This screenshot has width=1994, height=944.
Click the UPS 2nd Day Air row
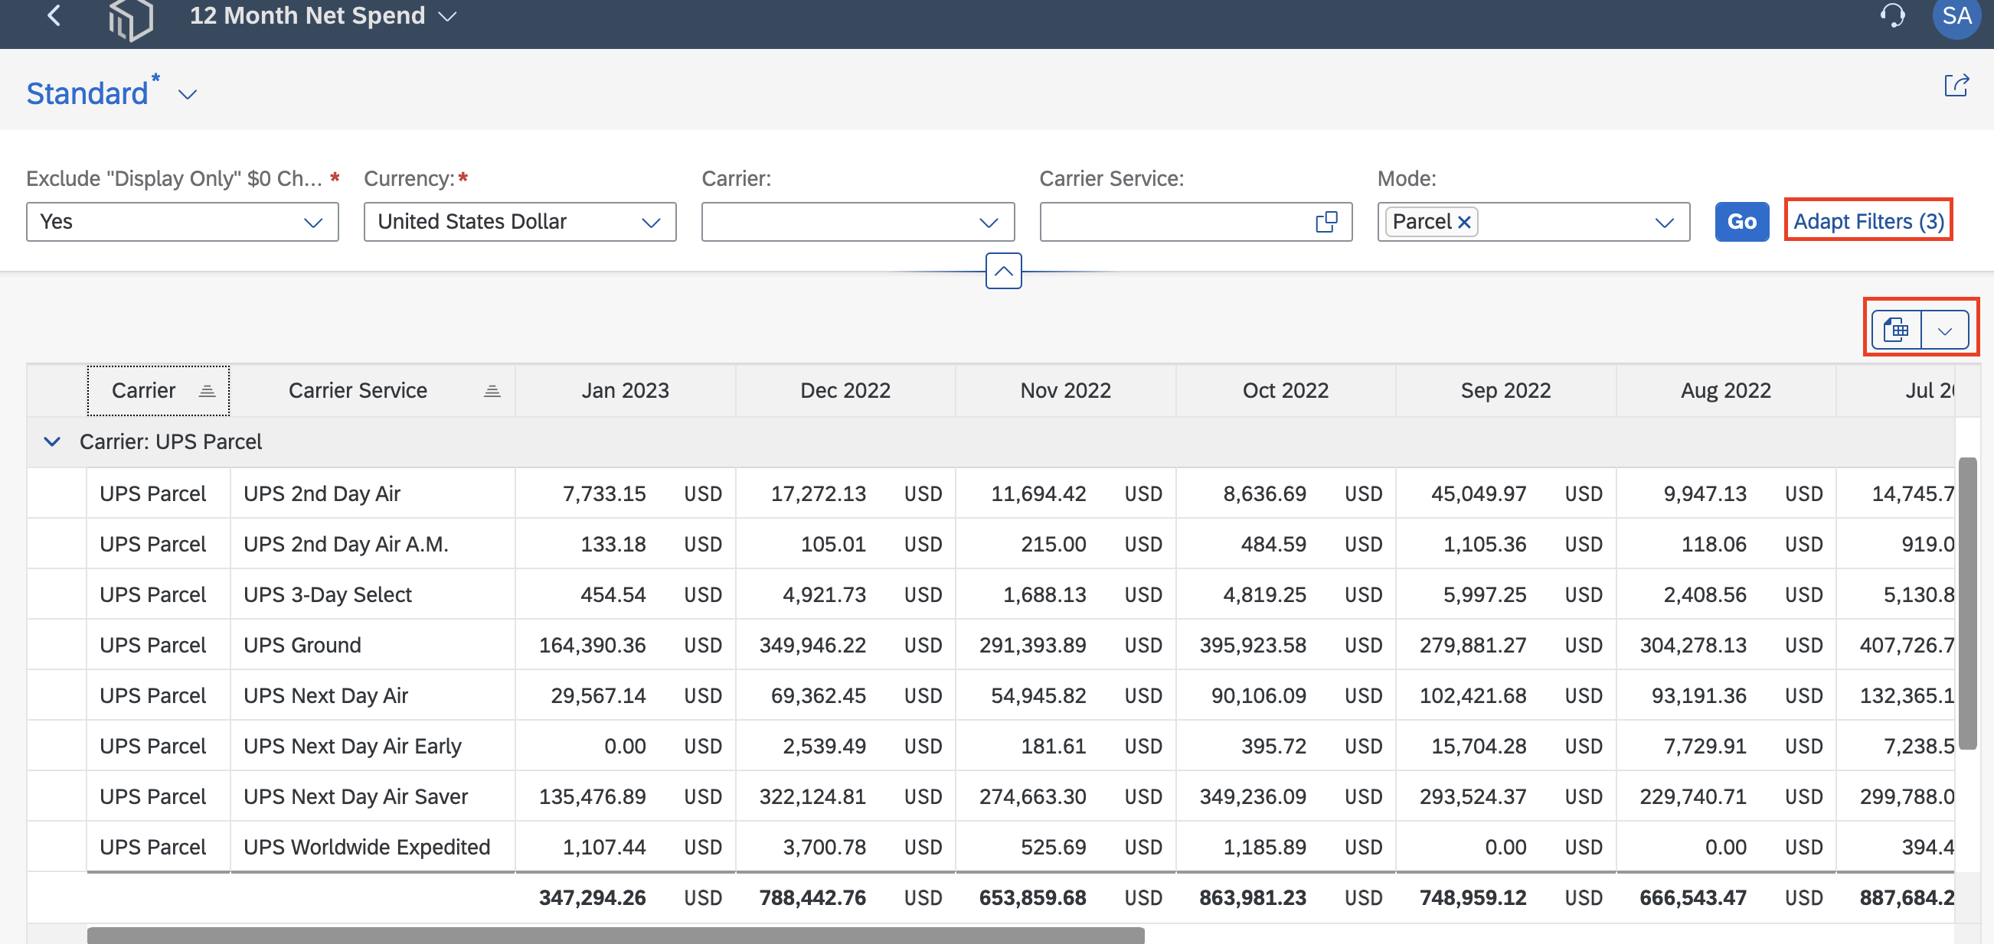[x=991, y=493]
